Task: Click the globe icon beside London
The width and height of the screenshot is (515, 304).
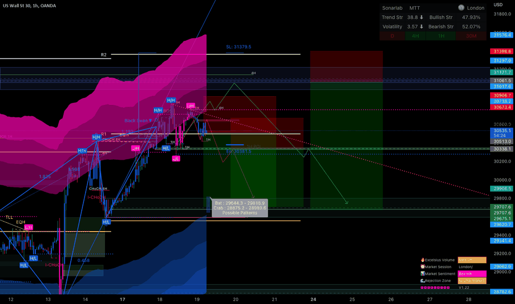Action: tap(461, 8)
